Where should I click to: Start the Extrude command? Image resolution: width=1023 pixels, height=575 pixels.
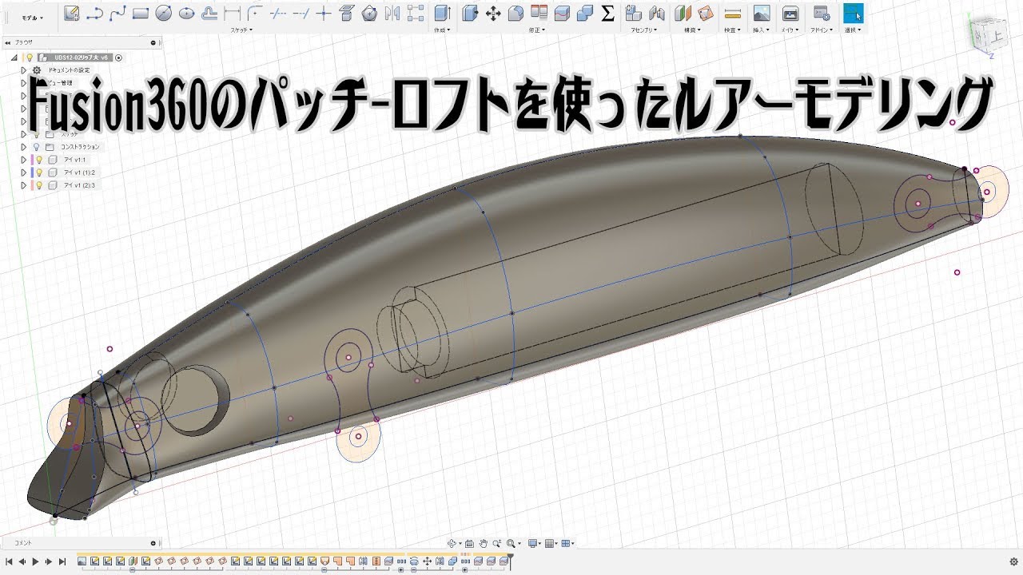pos(442,13)
